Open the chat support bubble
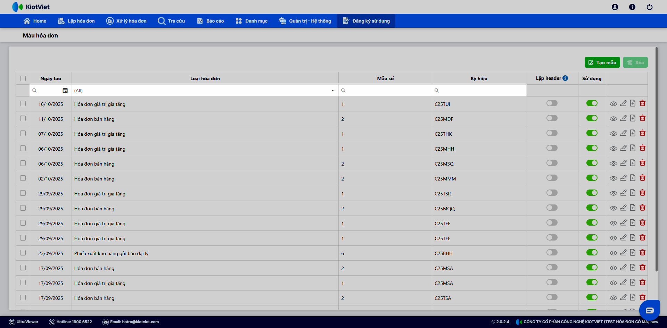The image size is (667, 328). [649, 310]
